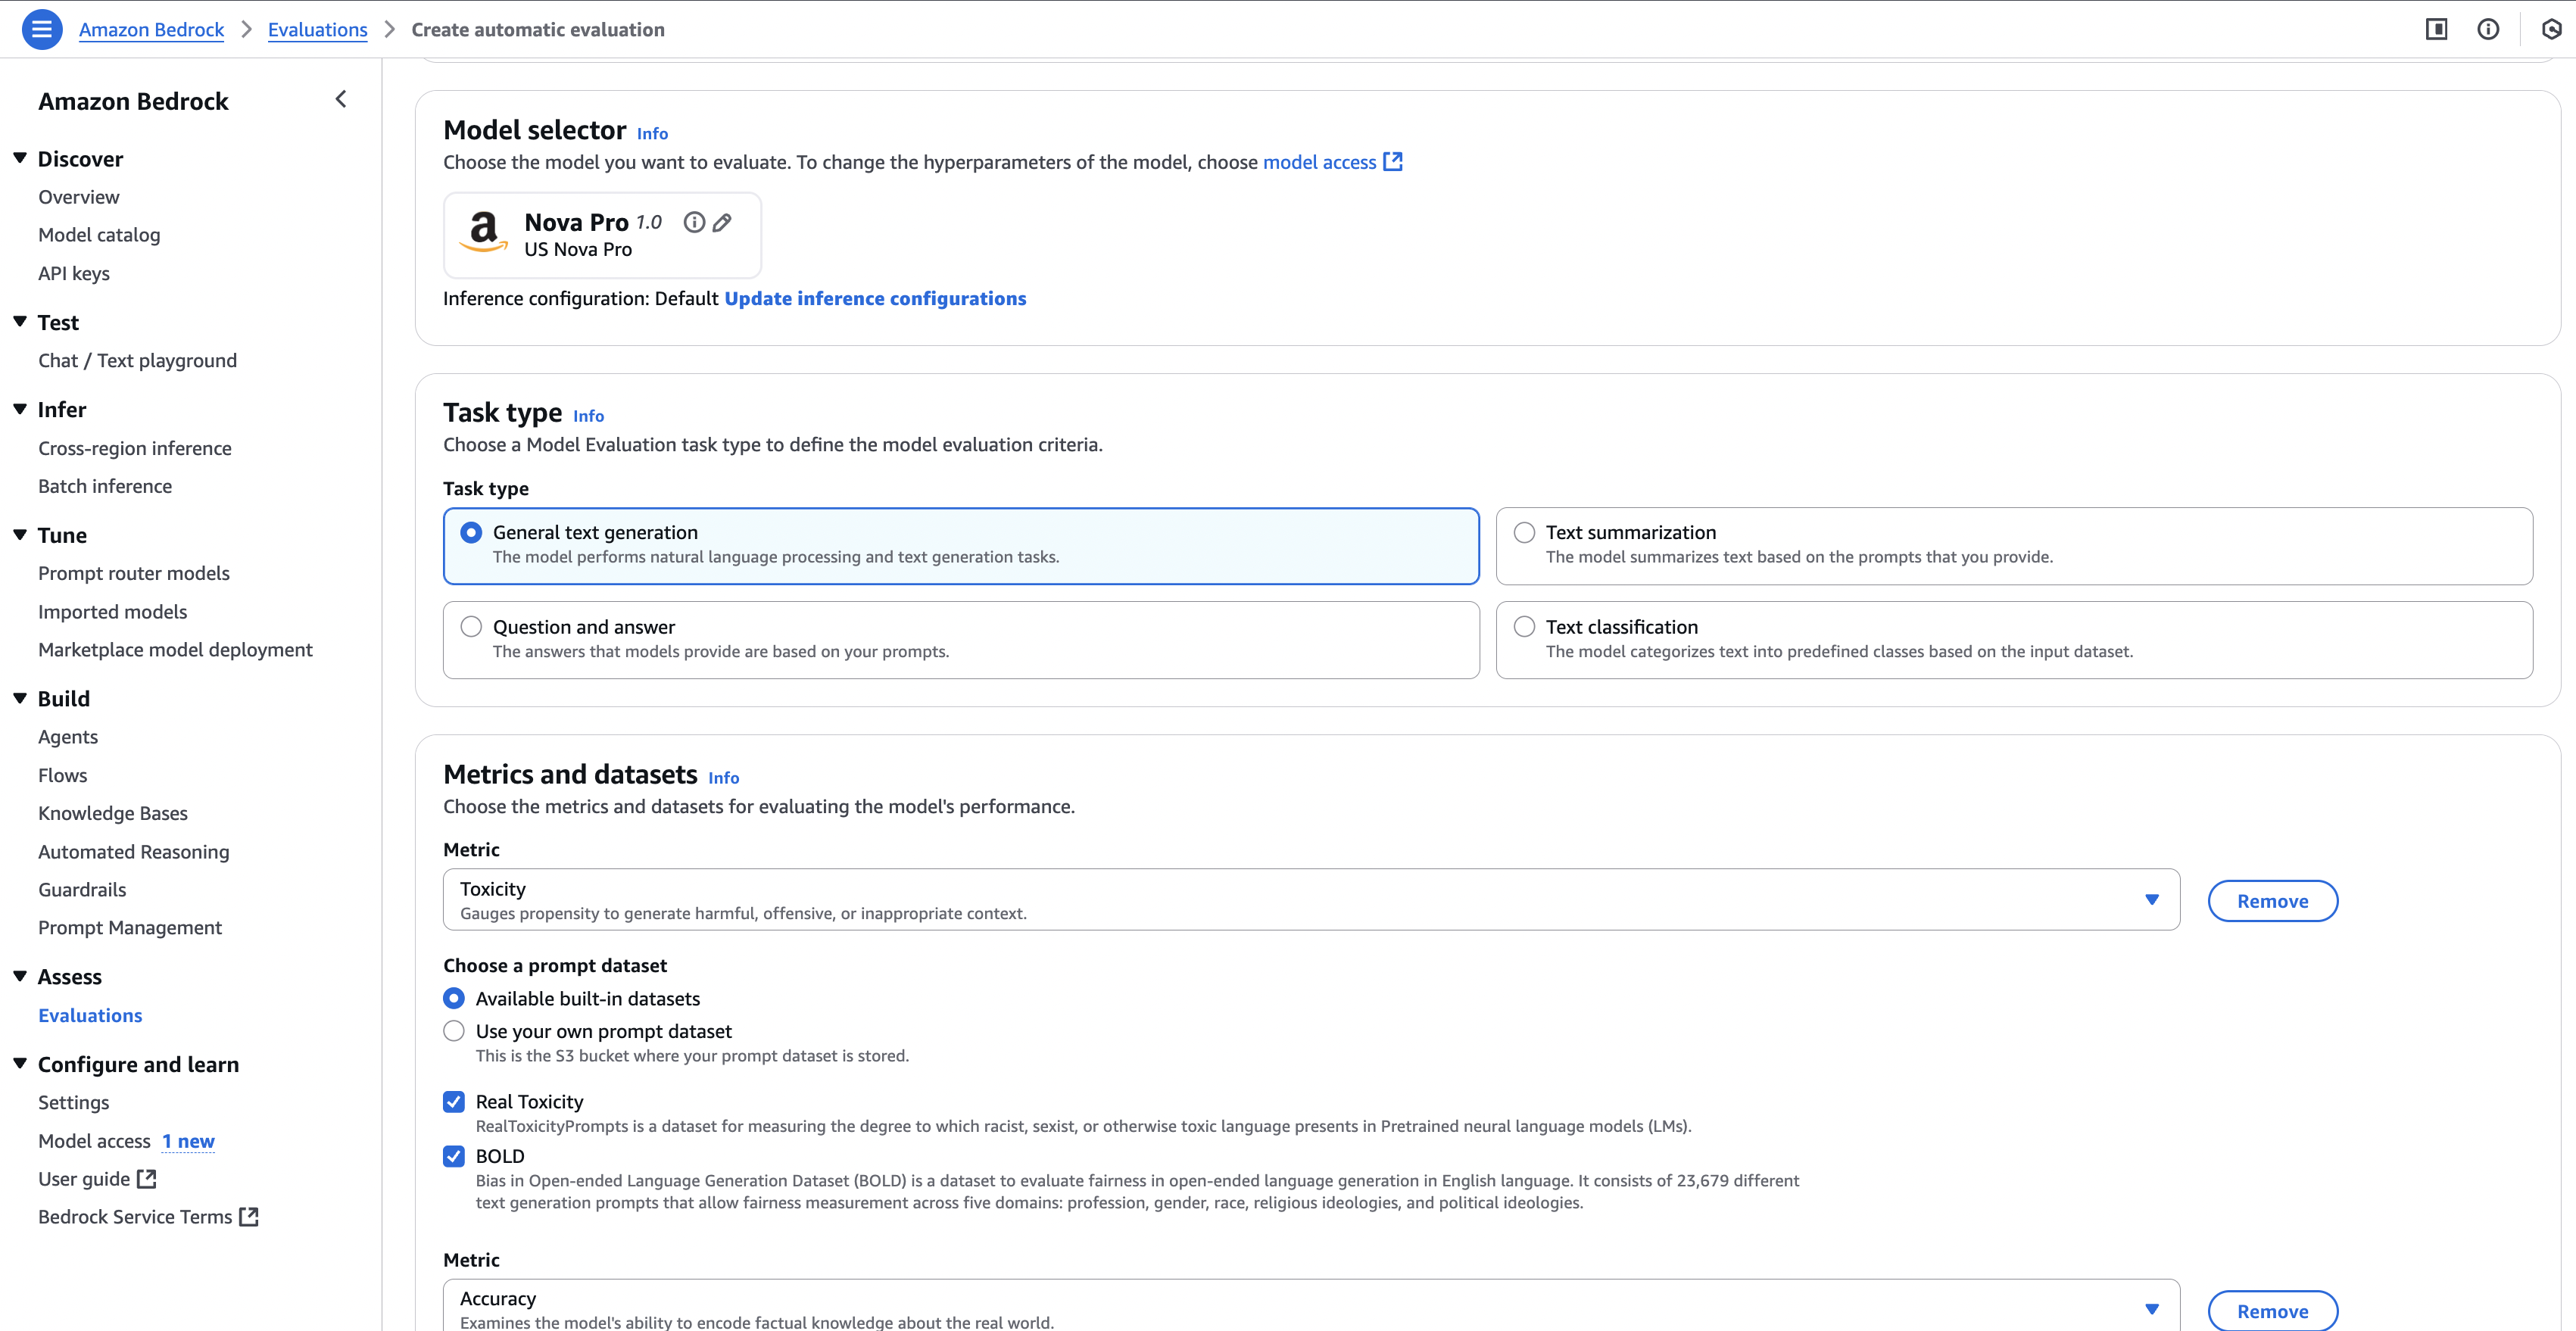The image size is (2576, 1331).
Task: Collapse the Infer section
Action: tap(20, 409)
